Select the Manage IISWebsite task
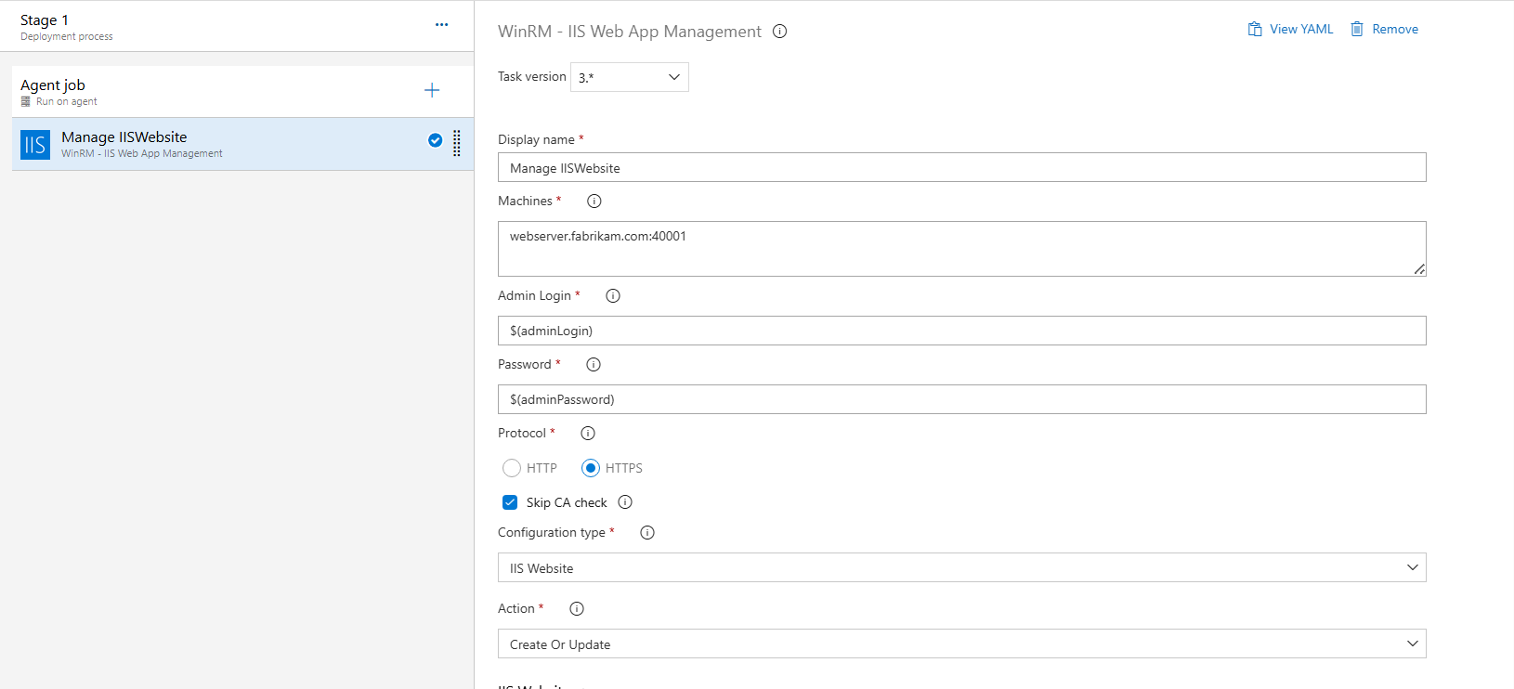 coord(242,144)
